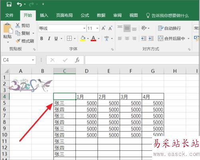Click the formula bar input area
Image resolution: width=200 pixels, height=160 pixels.
pos(142,60)
